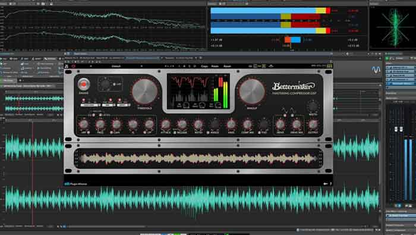The image size is (416, 235).
Task: Adjust the Width knob
Action: coord(313,106)
